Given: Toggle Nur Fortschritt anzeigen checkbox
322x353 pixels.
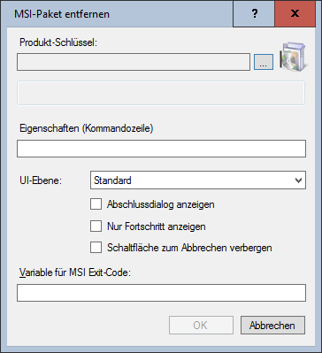Looking at the screenshot, I should click(96, 226).
